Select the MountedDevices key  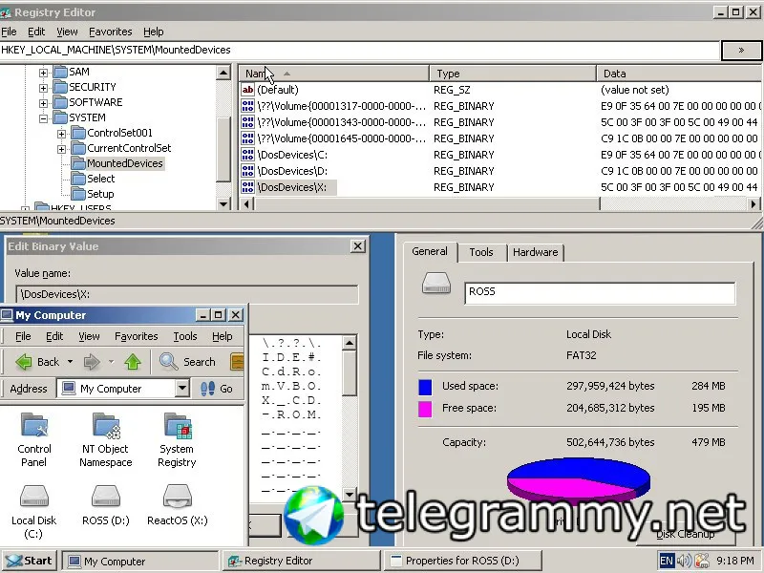click(125, 163)
